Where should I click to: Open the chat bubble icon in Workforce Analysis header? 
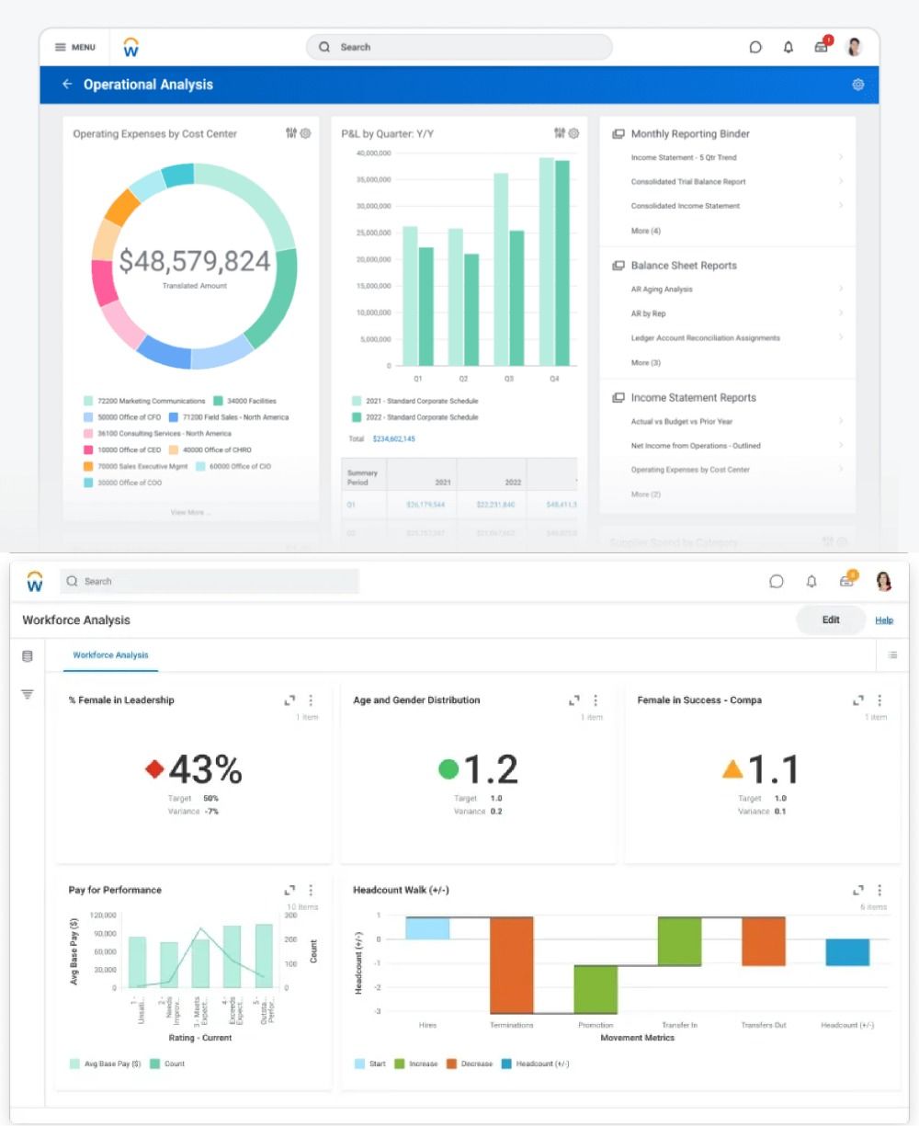pyautogui.click(x=777, y=581)
